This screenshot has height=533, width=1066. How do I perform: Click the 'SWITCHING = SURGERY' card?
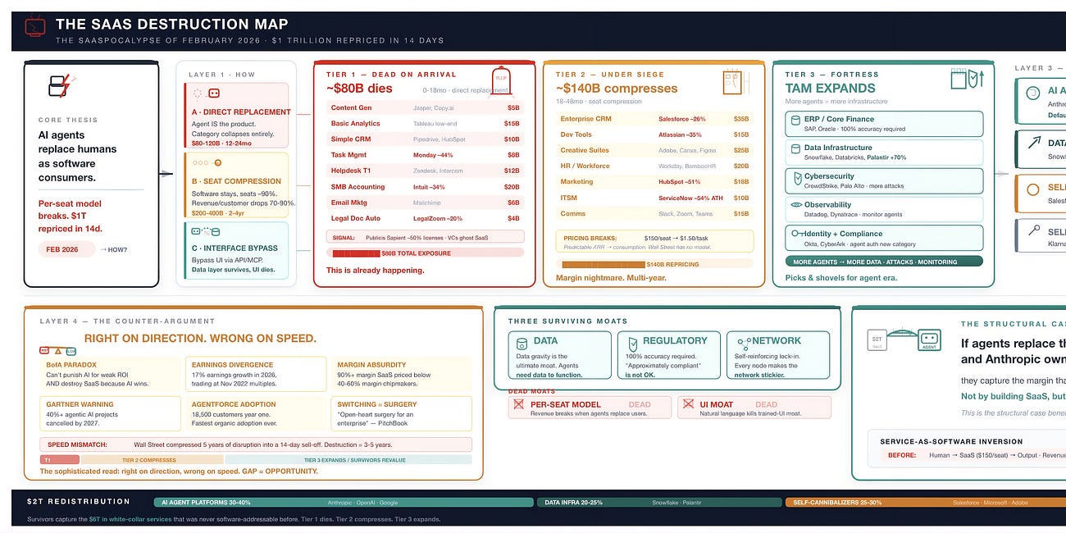[x=402, y=414]
